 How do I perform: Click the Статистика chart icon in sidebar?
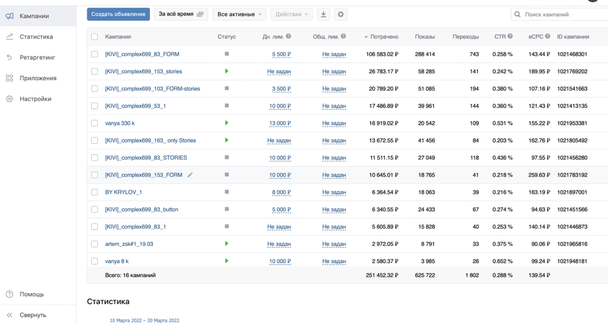(x=10, y=37)
